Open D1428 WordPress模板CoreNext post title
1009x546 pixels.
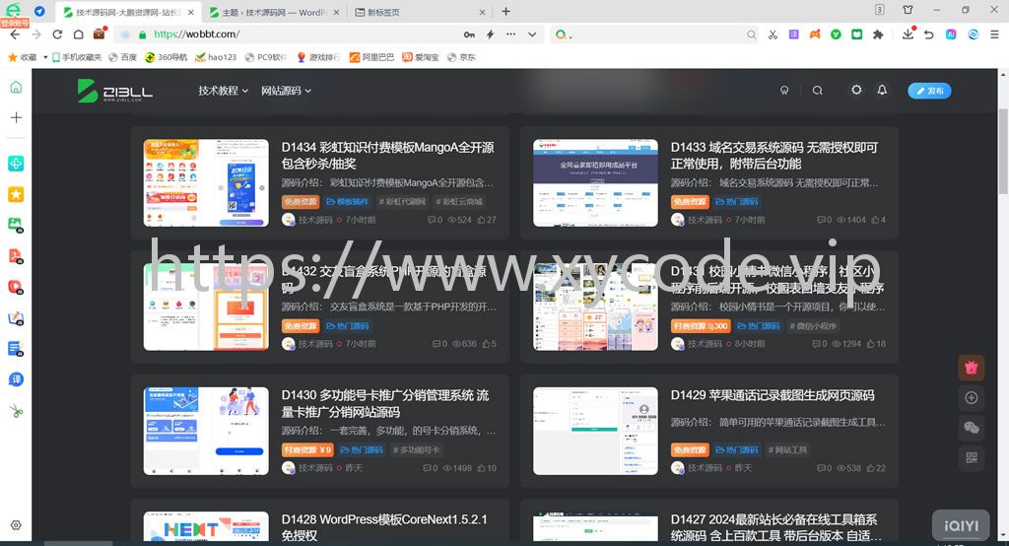[384, 526]
